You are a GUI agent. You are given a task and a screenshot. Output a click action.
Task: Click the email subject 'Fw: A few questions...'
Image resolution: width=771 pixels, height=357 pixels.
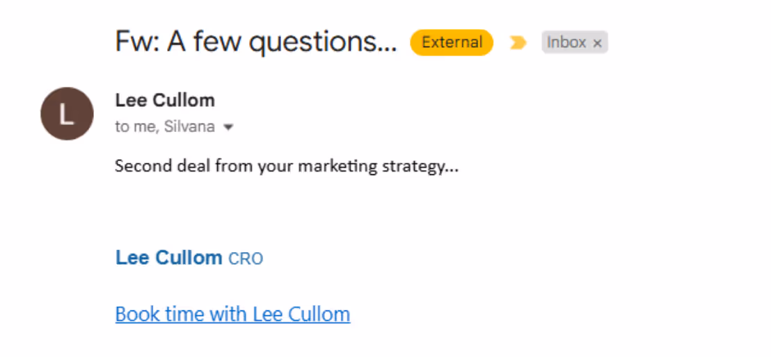pos(255,42)
